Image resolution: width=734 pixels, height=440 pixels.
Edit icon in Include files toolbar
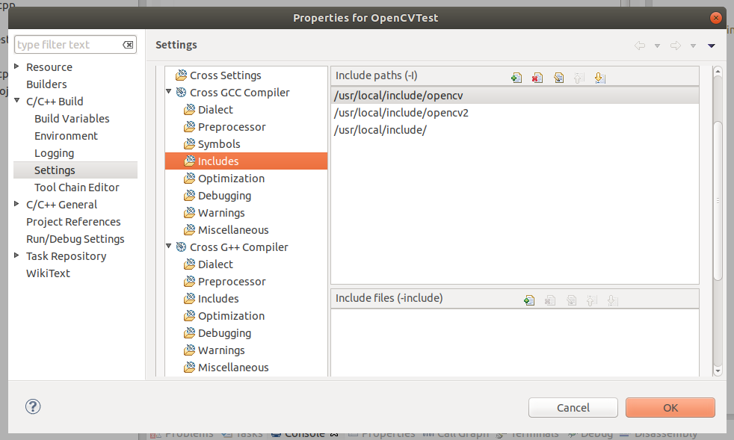[571, 300]
